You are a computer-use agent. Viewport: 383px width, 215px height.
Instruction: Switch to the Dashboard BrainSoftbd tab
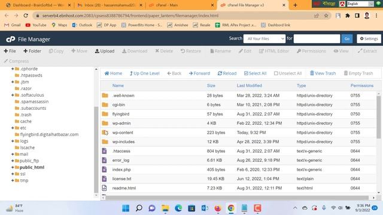[x=38, y=5]
